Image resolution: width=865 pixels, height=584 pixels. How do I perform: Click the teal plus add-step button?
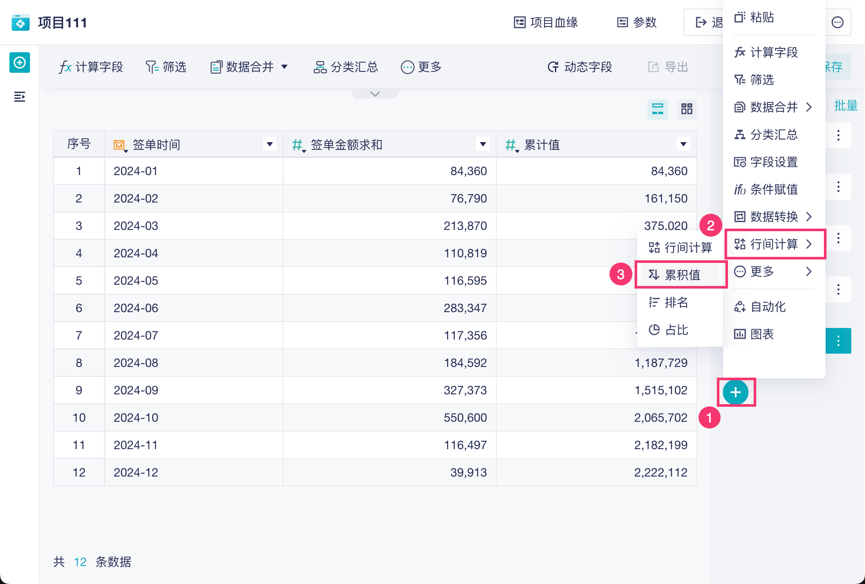735,392
